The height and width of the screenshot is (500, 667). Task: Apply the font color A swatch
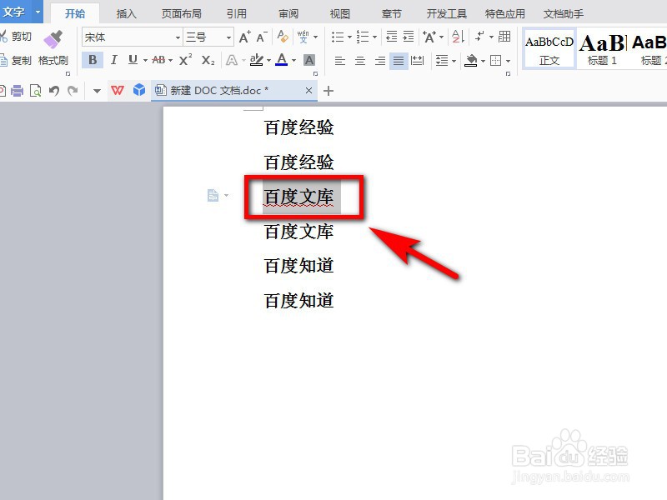tap(282, 60)
